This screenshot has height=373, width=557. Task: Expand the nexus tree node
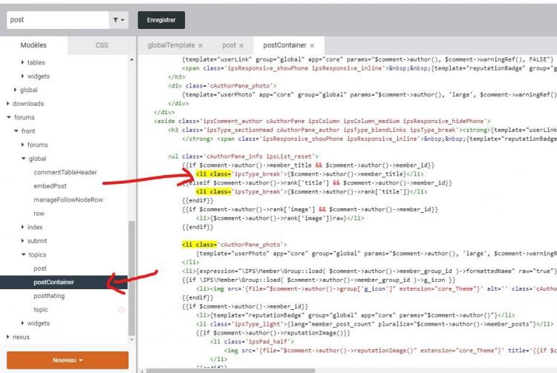8,337
